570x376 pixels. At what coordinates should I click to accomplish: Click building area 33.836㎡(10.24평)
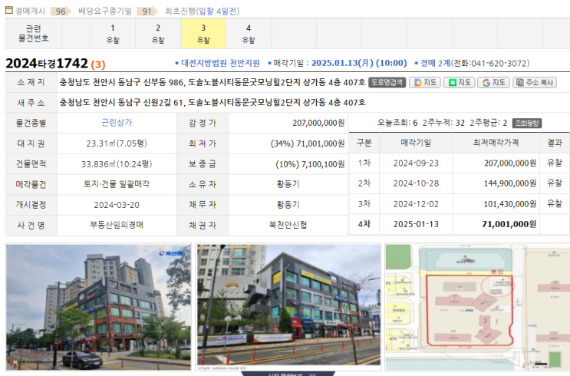(x=117, y=164)
